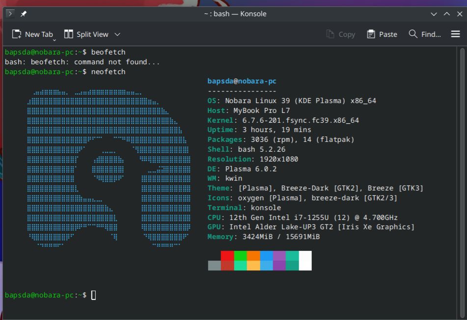Click the 'bapsda@nobara-pc' neofetch header
The height and width of the screenshot is (320, 467).
coord(242,81)
